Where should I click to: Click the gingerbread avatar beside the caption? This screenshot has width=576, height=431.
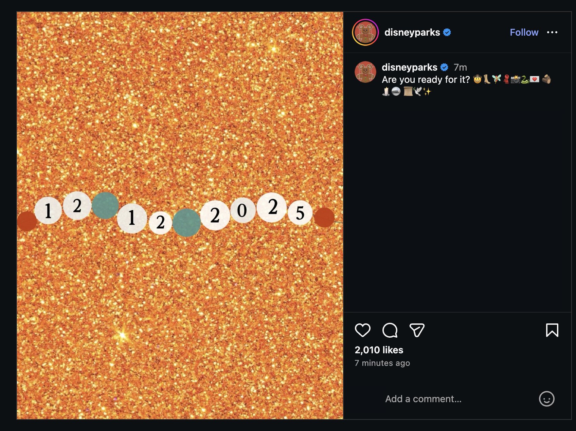coord(365,72)
